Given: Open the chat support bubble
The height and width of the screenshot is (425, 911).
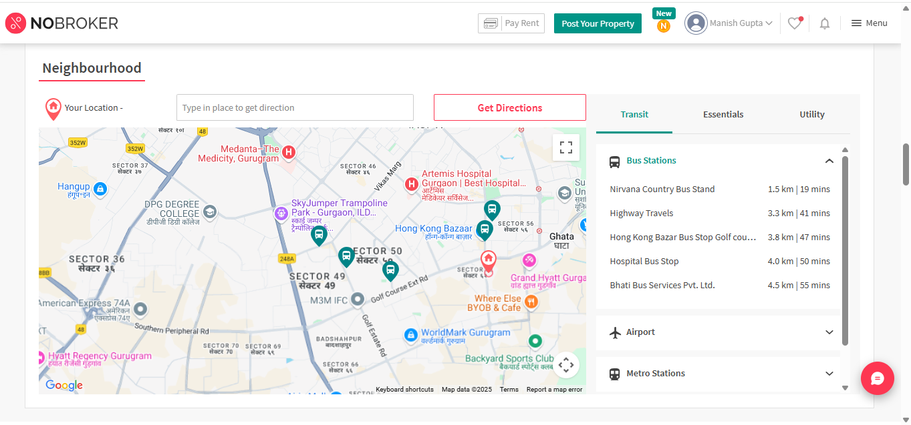Looking at the screenshot, I should pos(878,378).
